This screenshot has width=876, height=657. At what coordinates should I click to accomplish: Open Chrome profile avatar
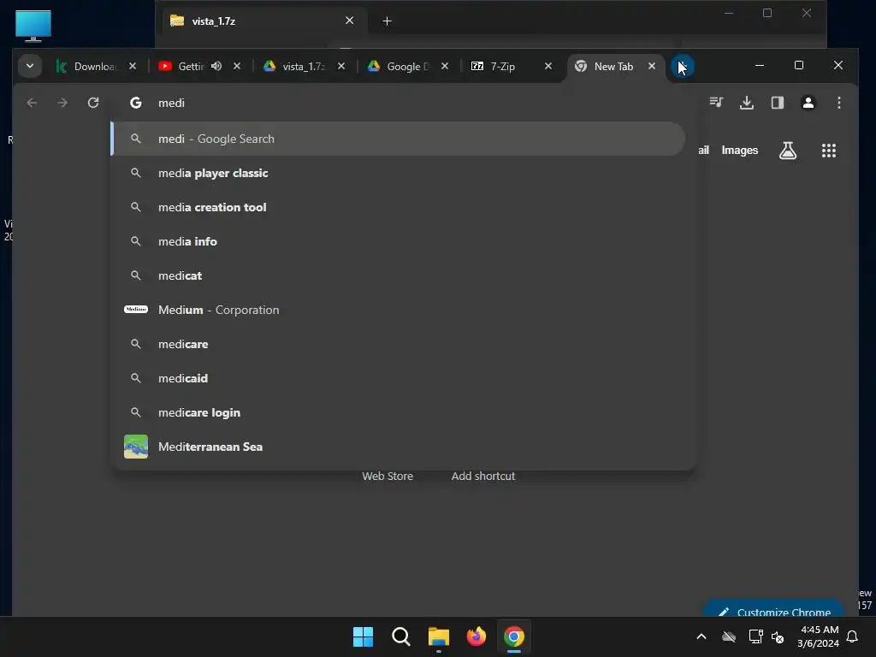click(x=808, y=103)
